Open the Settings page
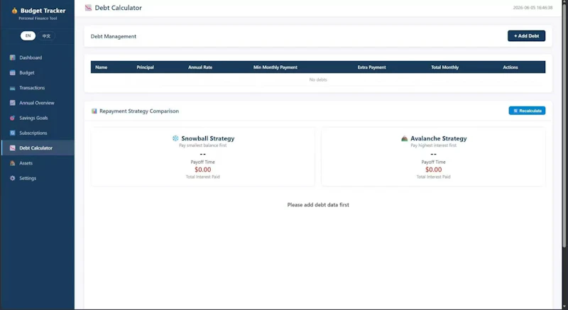The width and height of the screenshot is (568, 310). (x=38, y=178)
